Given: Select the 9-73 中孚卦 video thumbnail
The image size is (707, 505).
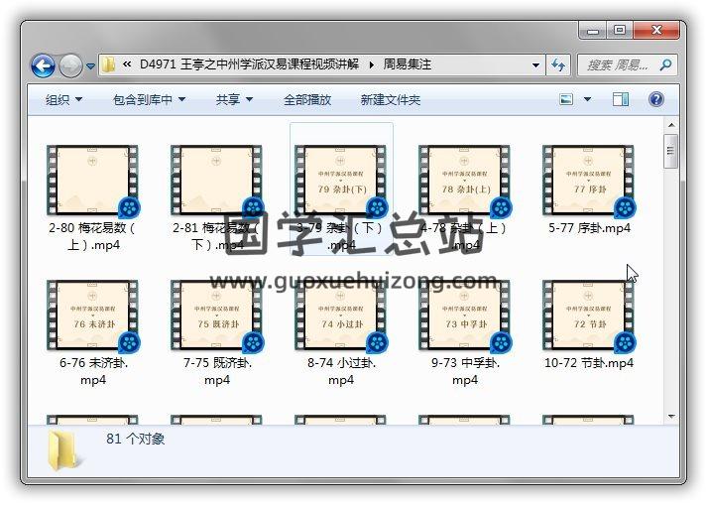Looking at the screenshot, I should tap(465, 316).
